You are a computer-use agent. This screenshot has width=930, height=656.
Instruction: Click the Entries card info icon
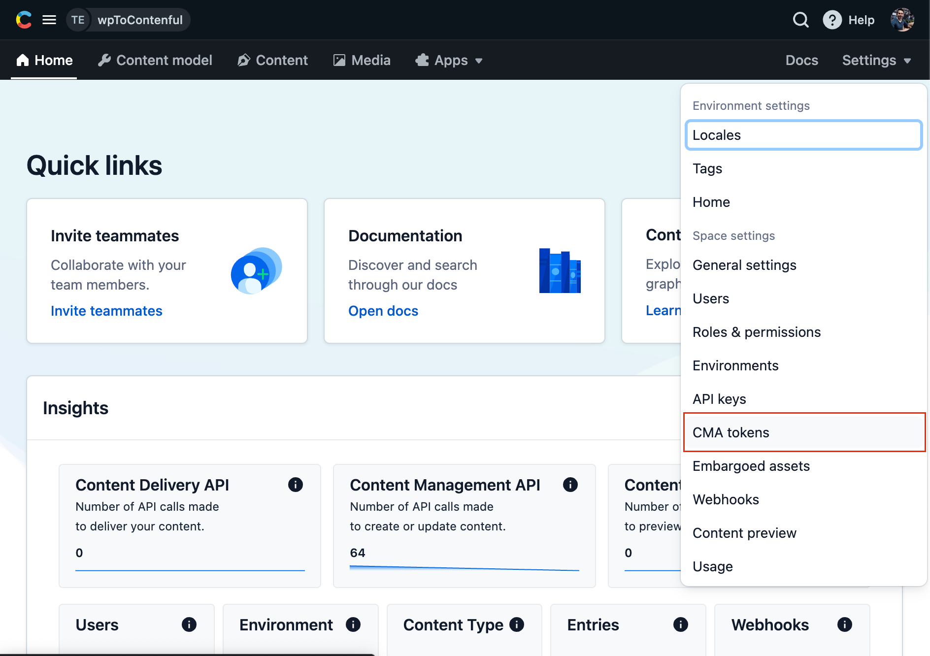pyautogui.click(x=680, y=624)
